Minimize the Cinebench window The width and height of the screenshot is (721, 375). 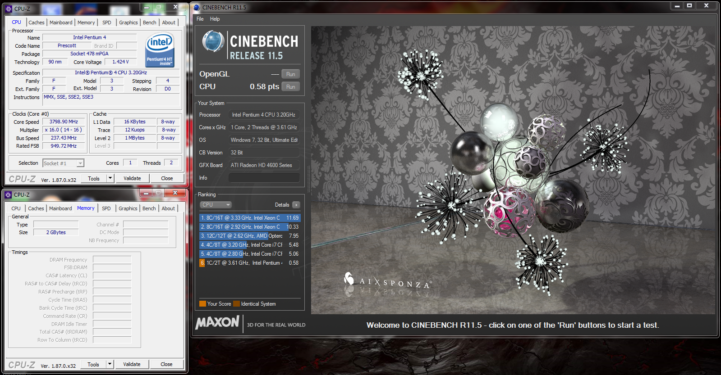click(x=676, y=6)
